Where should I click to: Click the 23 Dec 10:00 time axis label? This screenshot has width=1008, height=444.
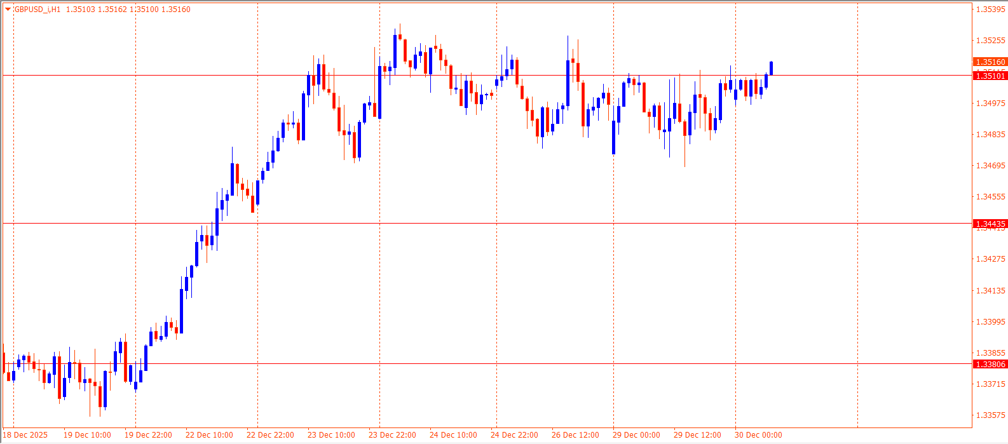pyautogui.click(x=331, y=435)
